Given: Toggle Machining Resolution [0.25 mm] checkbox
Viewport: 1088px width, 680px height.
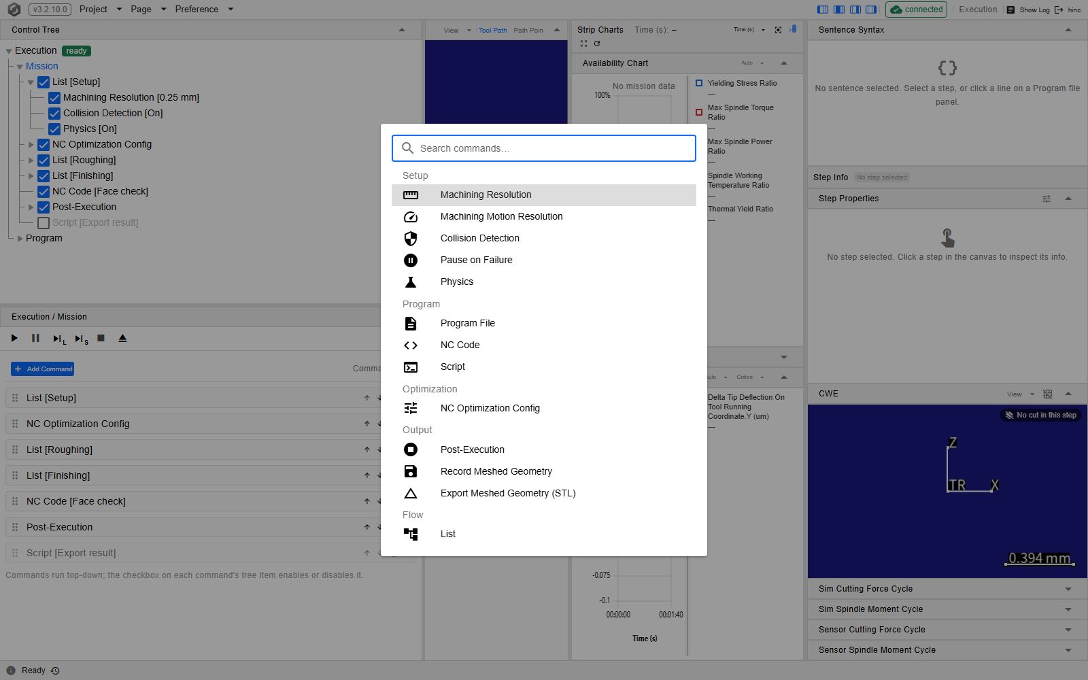Looking at the screenshot, I should (54, 98).
